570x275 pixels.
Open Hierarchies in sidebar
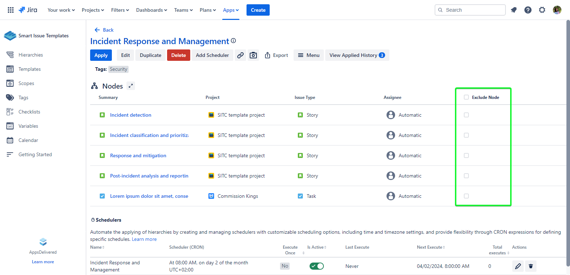coord(31,55)
